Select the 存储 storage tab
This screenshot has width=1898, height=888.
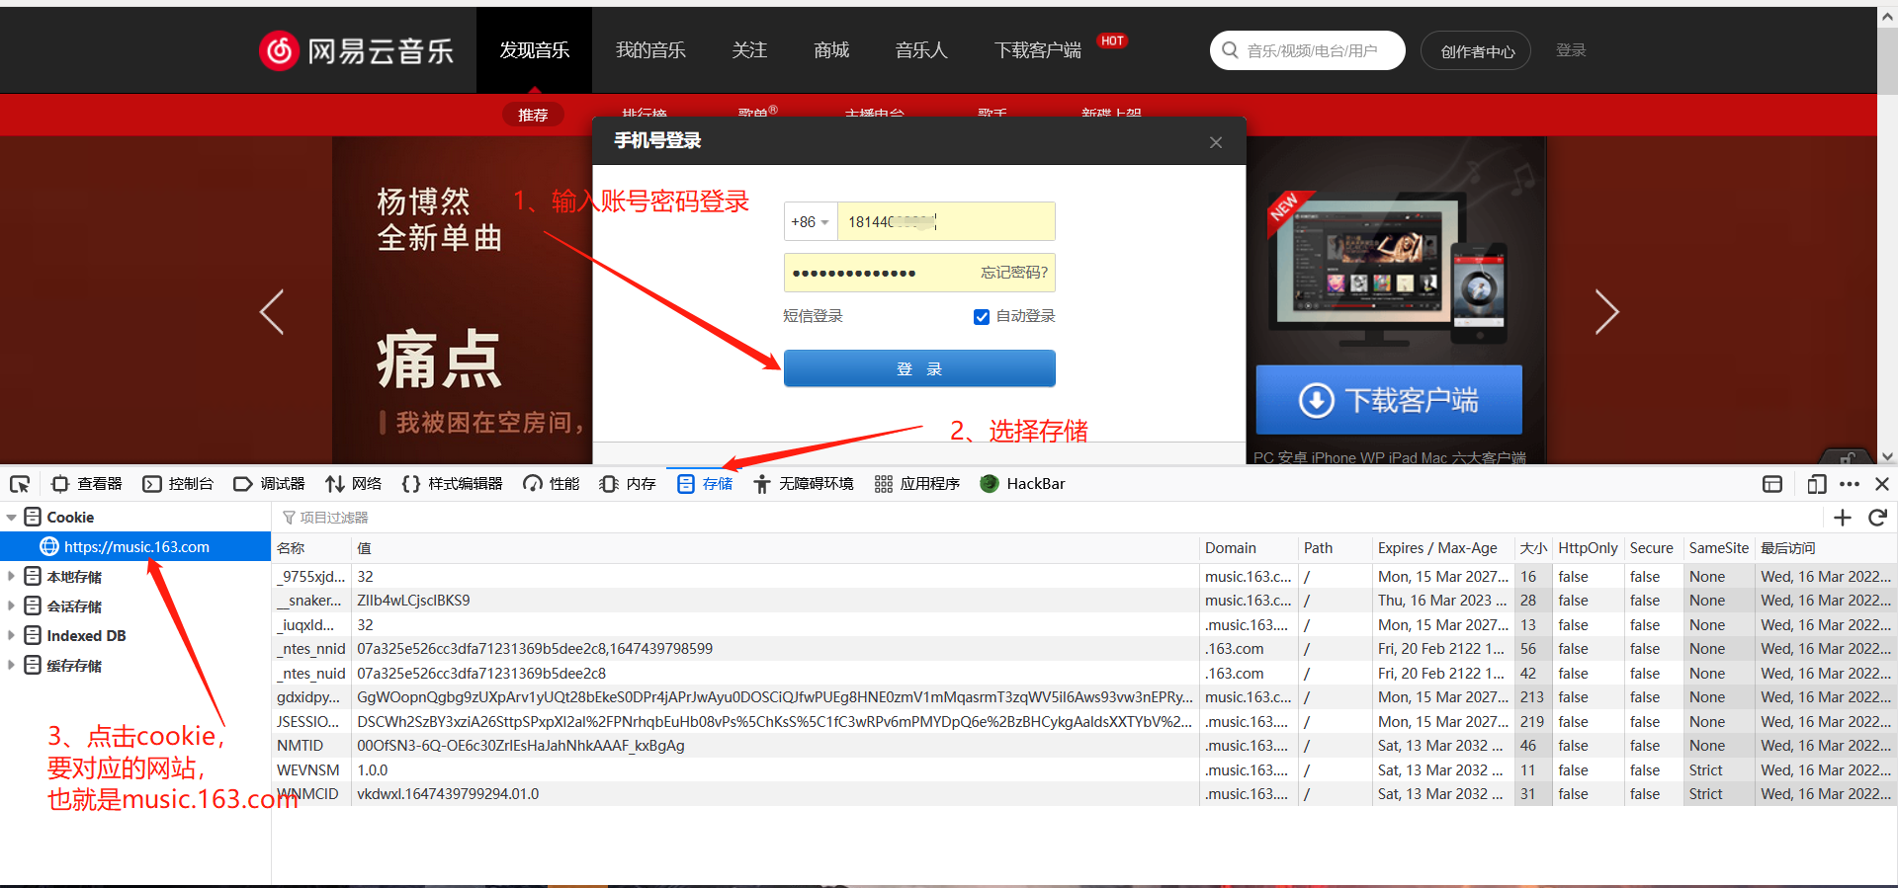[x=705, y=484]
